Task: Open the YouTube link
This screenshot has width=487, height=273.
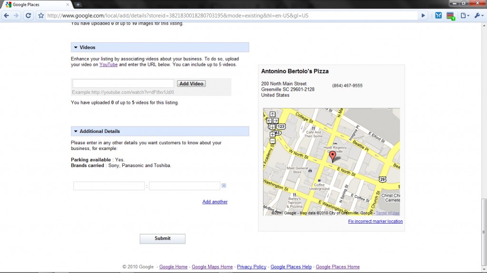Action: pos(108,65)
